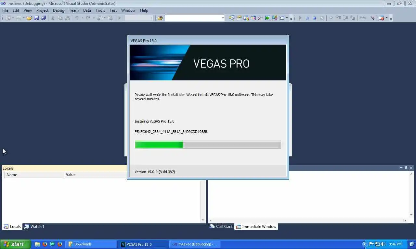
Task: Click the Copy toolbar icon
Action: 60,18
